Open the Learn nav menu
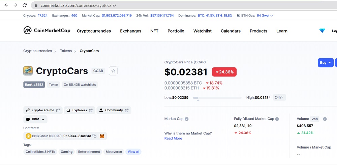This screenshot has width=337, height=166. pyautogui.click(x=282, y=31)
